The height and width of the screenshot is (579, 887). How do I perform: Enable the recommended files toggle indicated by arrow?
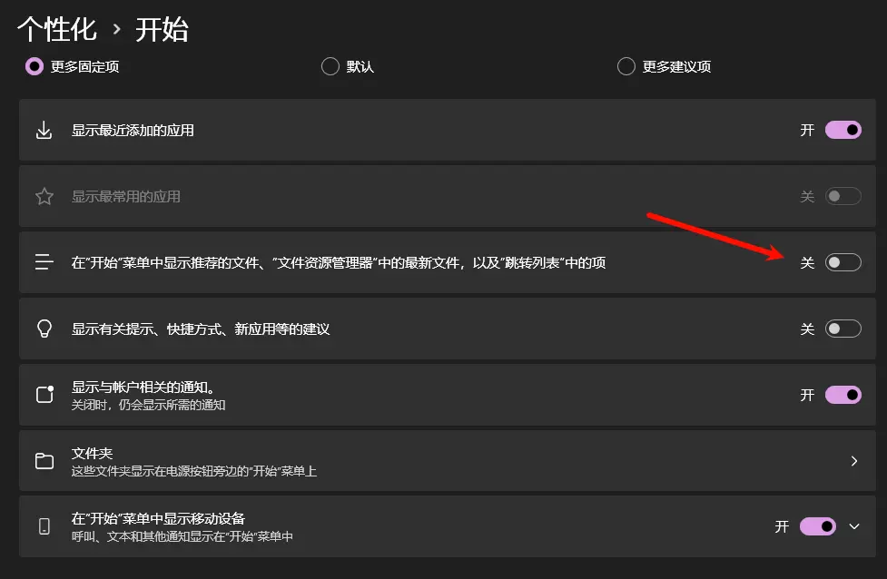click(843, 262)
